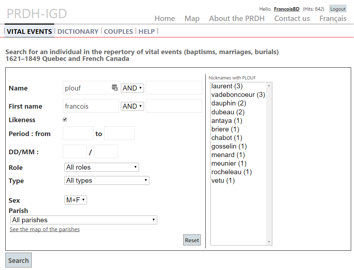Viewport: 354px width, 270px height.
Task: Toggle the Likeness checkbox
Action: [65, 119]
